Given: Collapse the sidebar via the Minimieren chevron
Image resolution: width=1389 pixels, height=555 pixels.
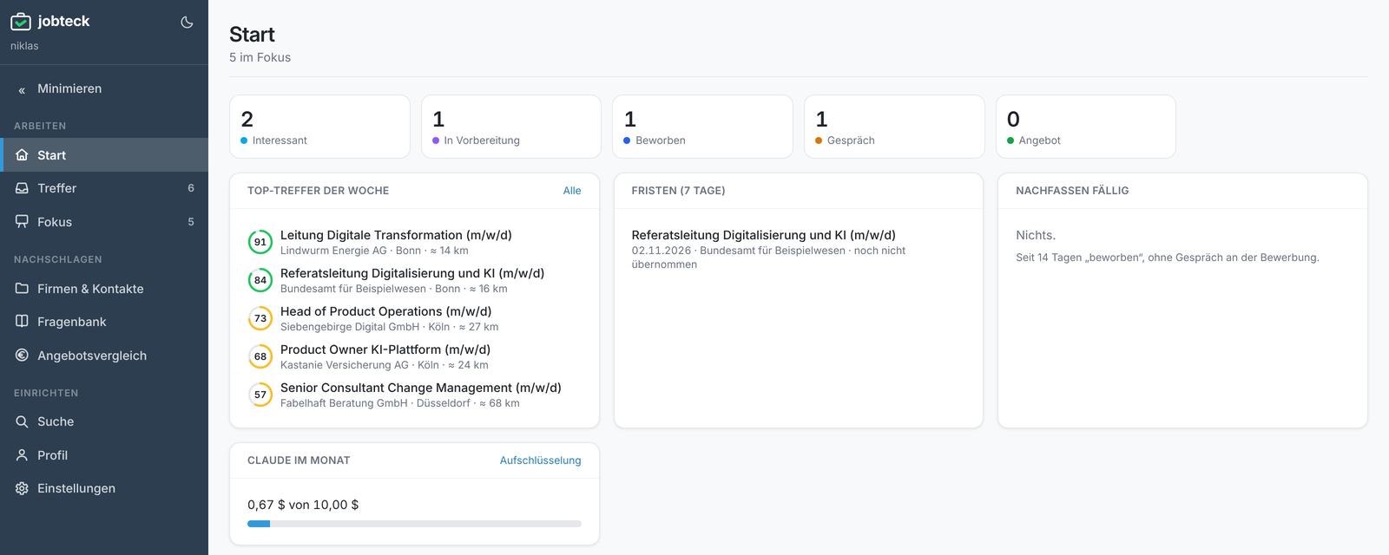Looking at the screenshot, I should [22, 89].
